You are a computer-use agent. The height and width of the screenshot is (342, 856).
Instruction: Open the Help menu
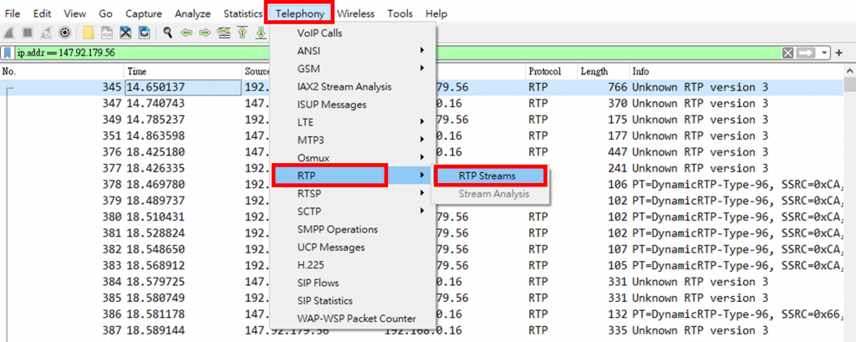point(436,13)
